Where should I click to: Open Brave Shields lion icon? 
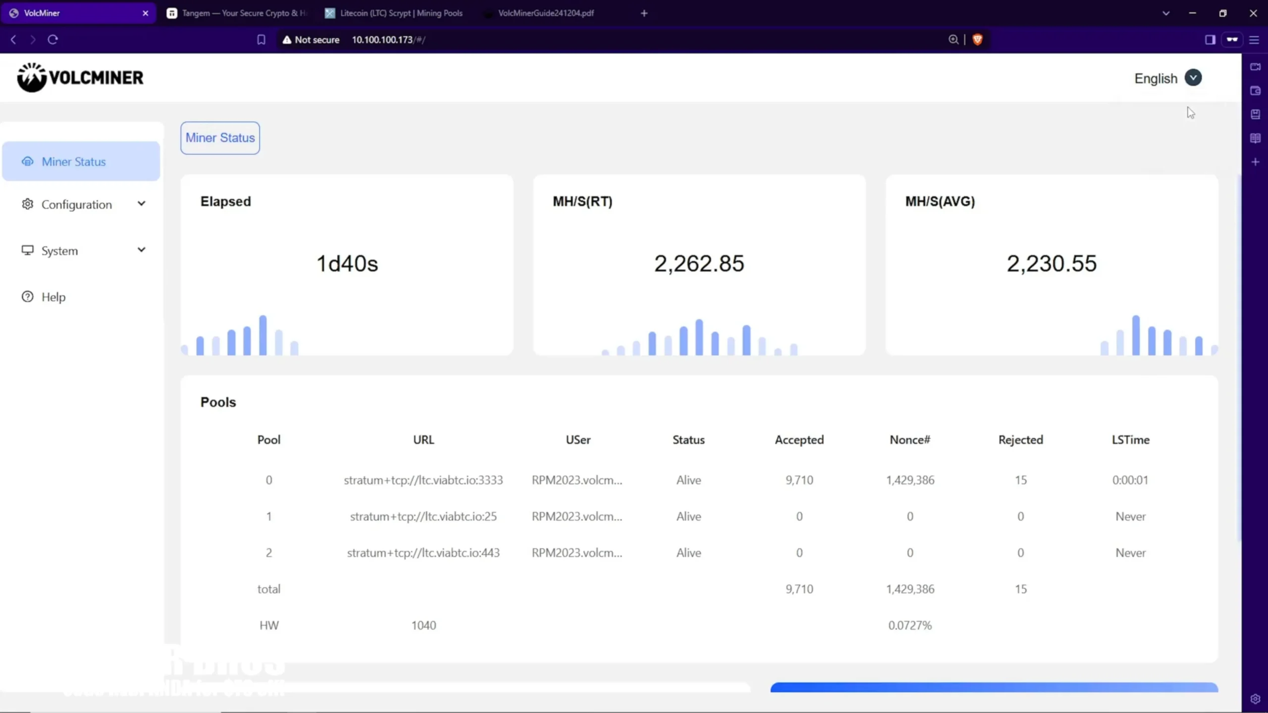click(977, 40)
